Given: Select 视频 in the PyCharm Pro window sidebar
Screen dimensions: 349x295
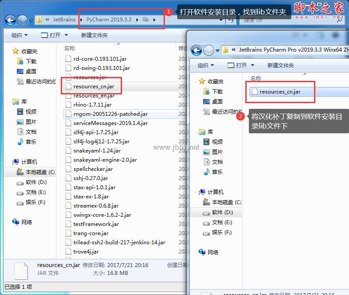Looking at the screenshot, I should pos(213,142).
